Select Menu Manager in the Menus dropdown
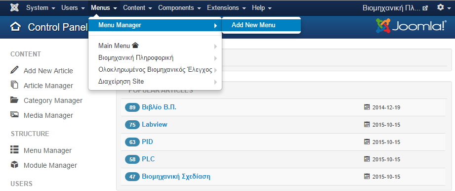 click(155, 25)
